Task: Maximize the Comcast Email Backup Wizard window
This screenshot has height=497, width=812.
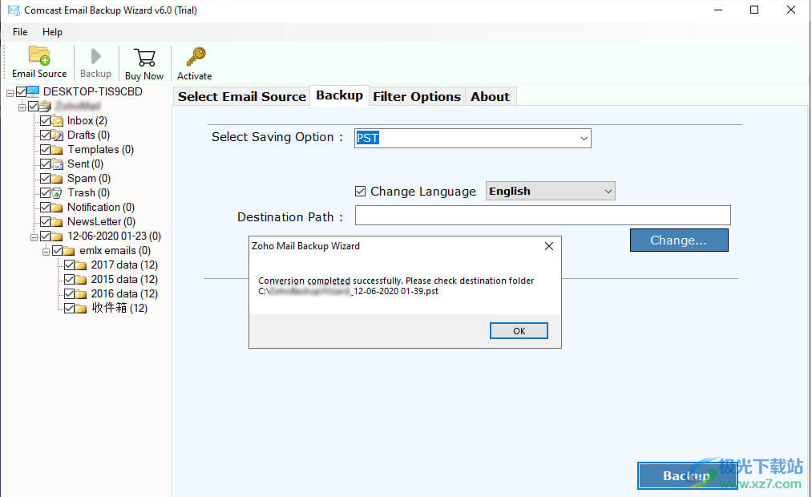Action: 754,10
